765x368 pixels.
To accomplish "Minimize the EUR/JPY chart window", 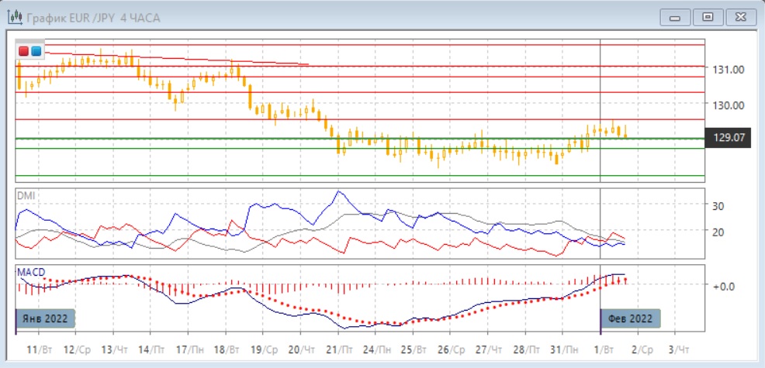I will click(676, 17).
